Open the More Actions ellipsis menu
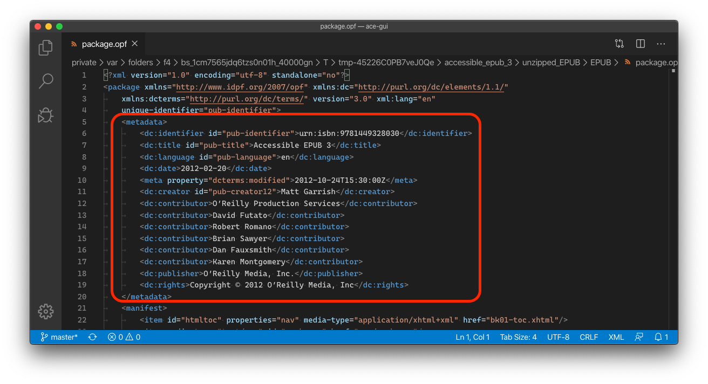Image resolution: width=708 pixels, height=384 pixels. coord(661,44)
